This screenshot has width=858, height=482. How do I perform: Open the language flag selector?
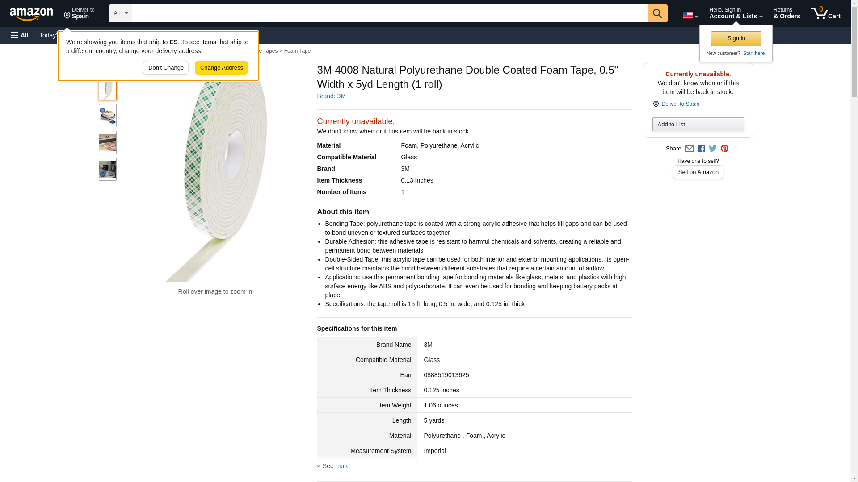click(690, 15)
